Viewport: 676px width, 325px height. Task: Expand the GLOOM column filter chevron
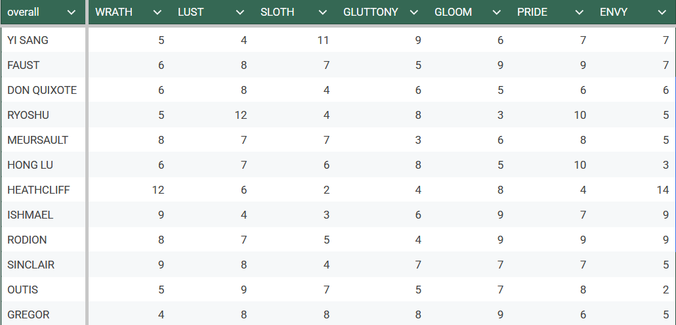point(497,12)
